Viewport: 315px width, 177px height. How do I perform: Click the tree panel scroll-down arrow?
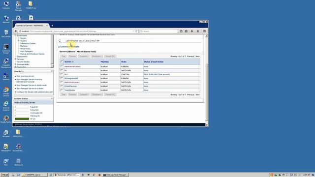pyautogui.click(x=52, y=66)
